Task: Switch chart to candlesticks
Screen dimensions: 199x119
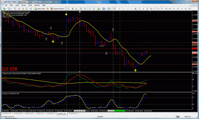Action: (x=73, y=9)
